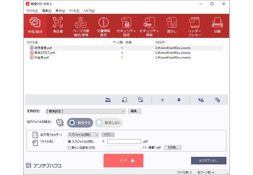Open the セキュリティ解除 tool
Image resolution: width=253 pixels, height=175 pixels.
coord(149,26)
